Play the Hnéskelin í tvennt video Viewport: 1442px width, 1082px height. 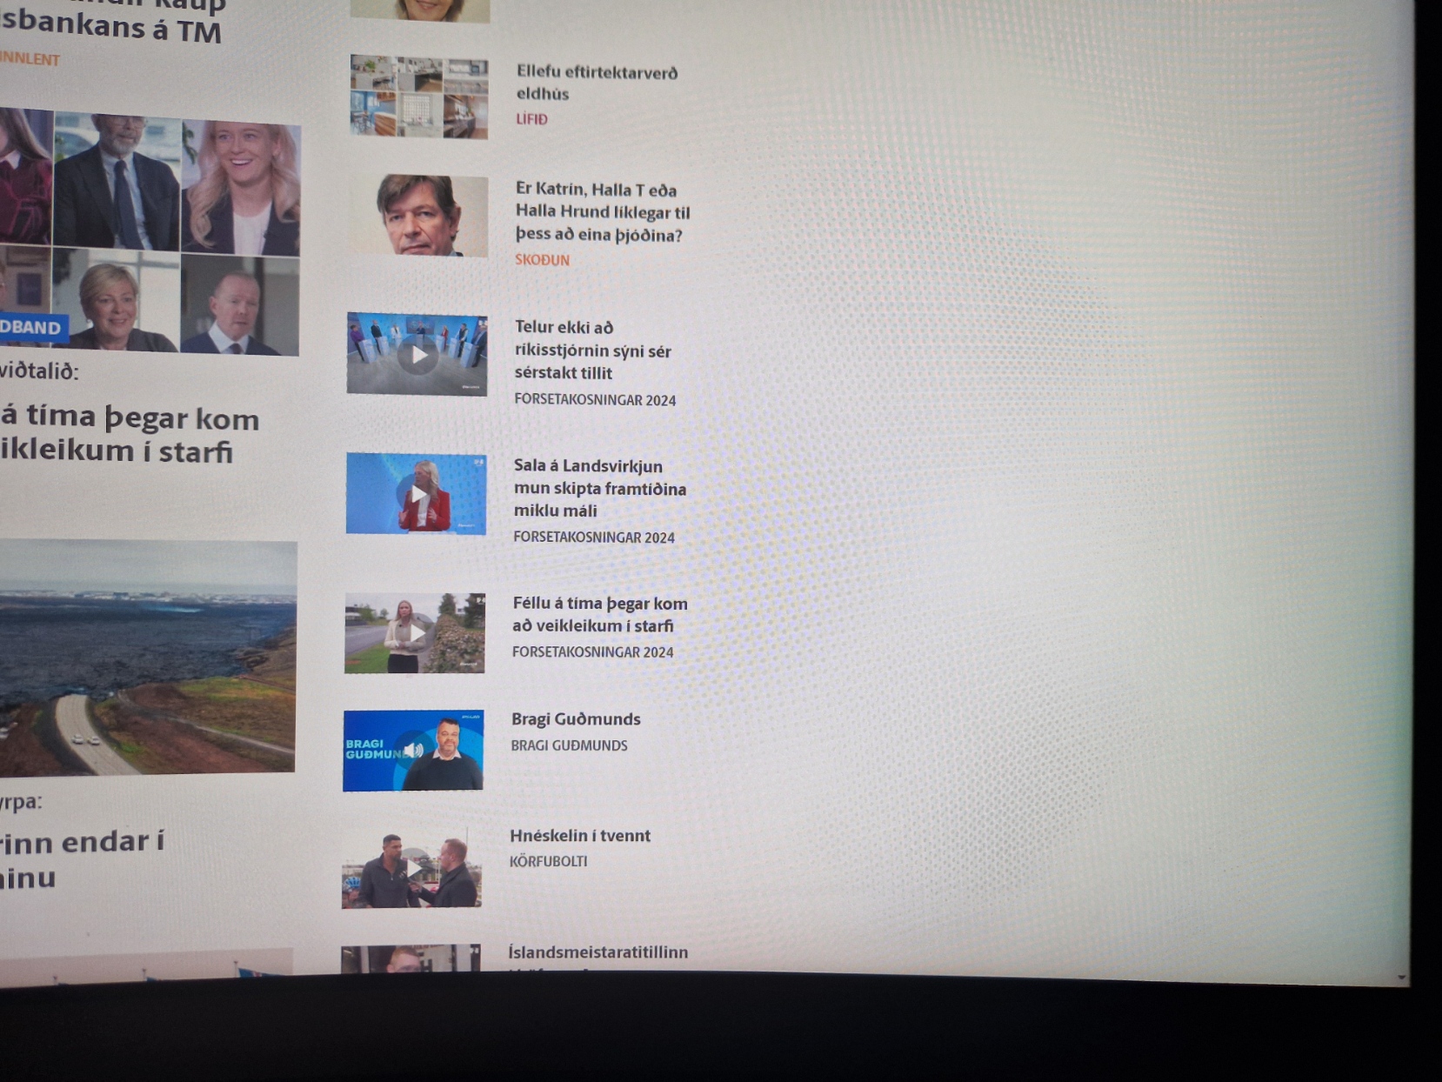413,868
